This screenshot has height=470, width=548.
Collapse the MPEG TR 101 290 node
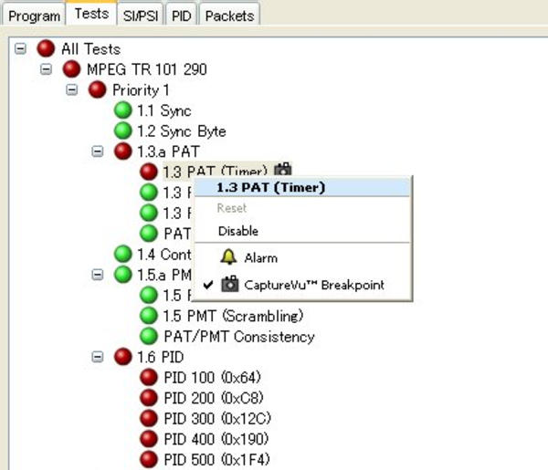[47, 69]
